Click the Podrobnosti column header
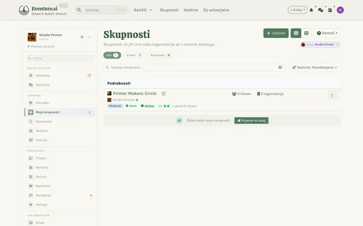Screen dimensions: 363x226 tap(119, 83)
